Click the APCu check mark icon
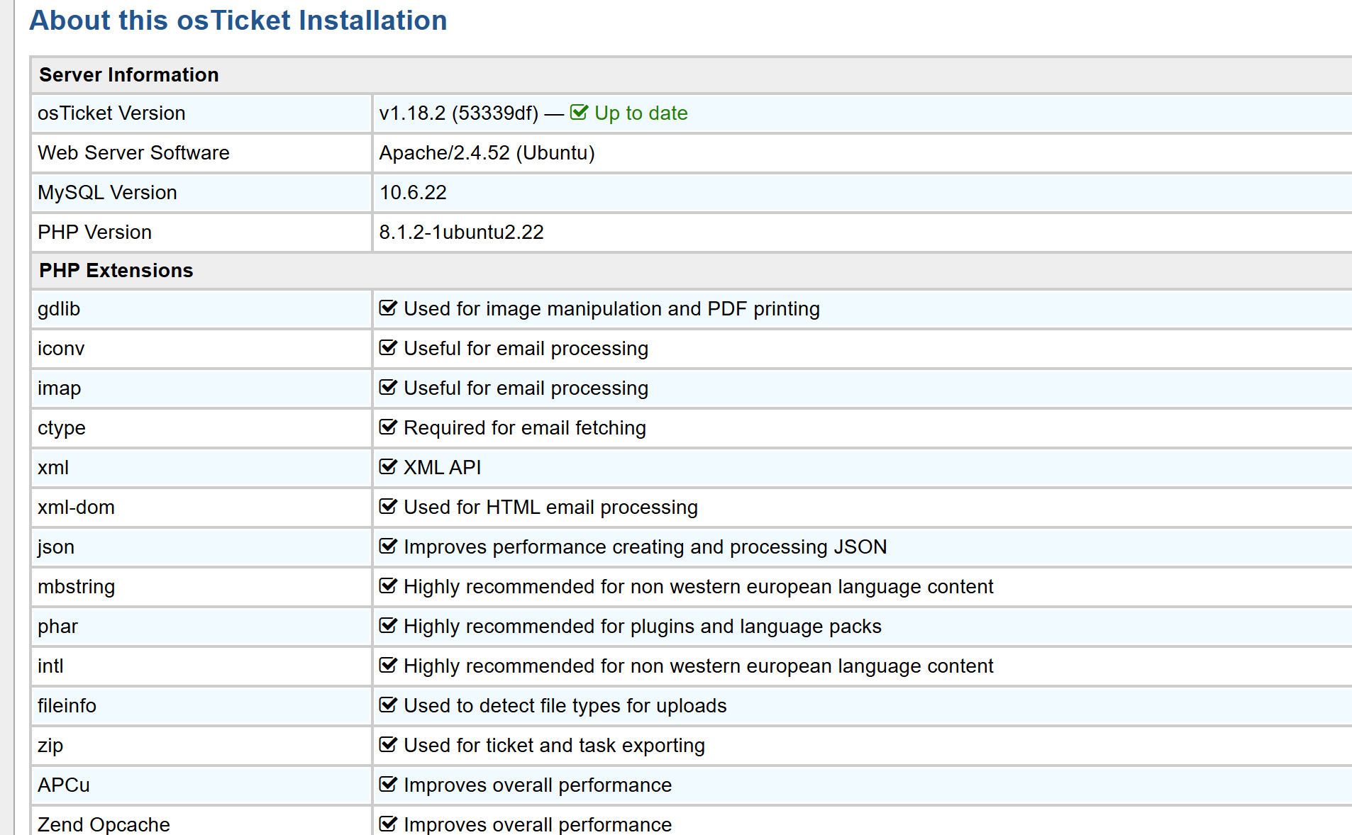 pyautogui.click(x=388, y=785)
